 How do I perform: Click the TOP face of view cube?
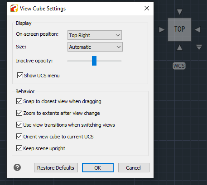click(x=179, y=29)
